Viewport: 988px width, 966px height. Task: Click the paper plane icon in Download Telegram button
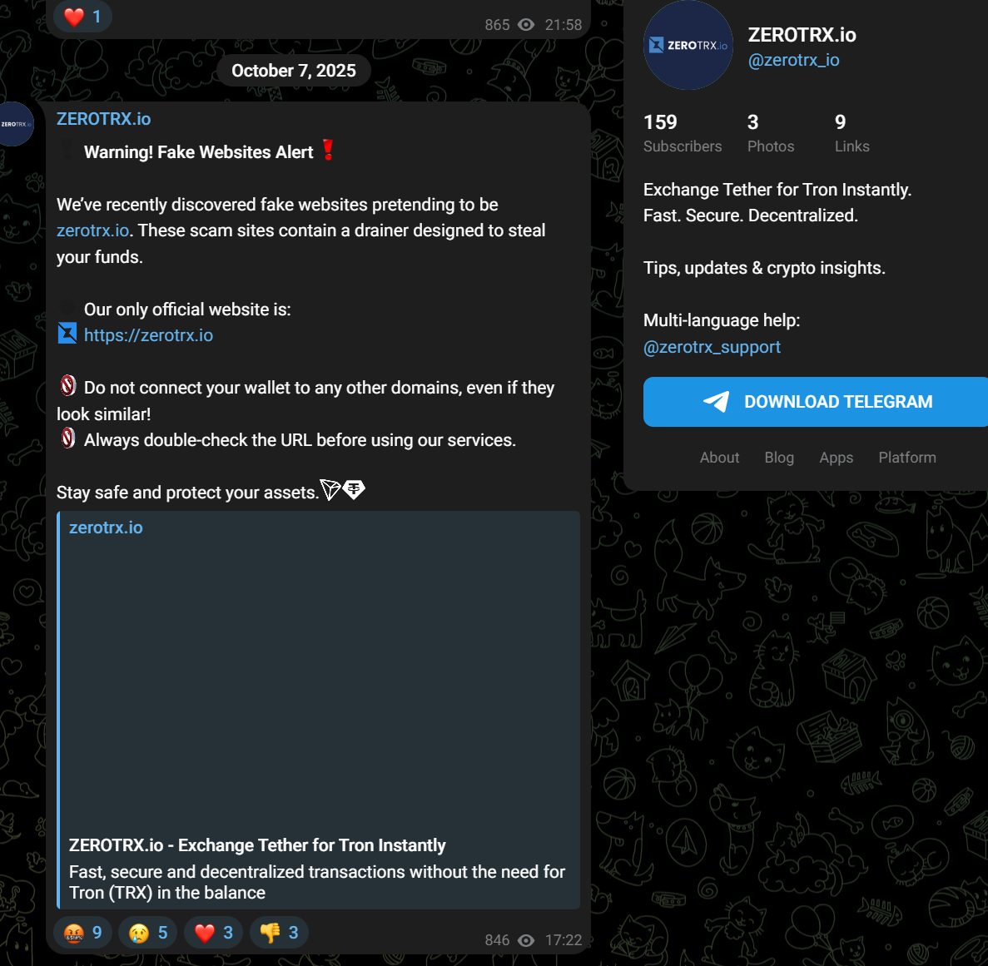[x=717, y=401]
